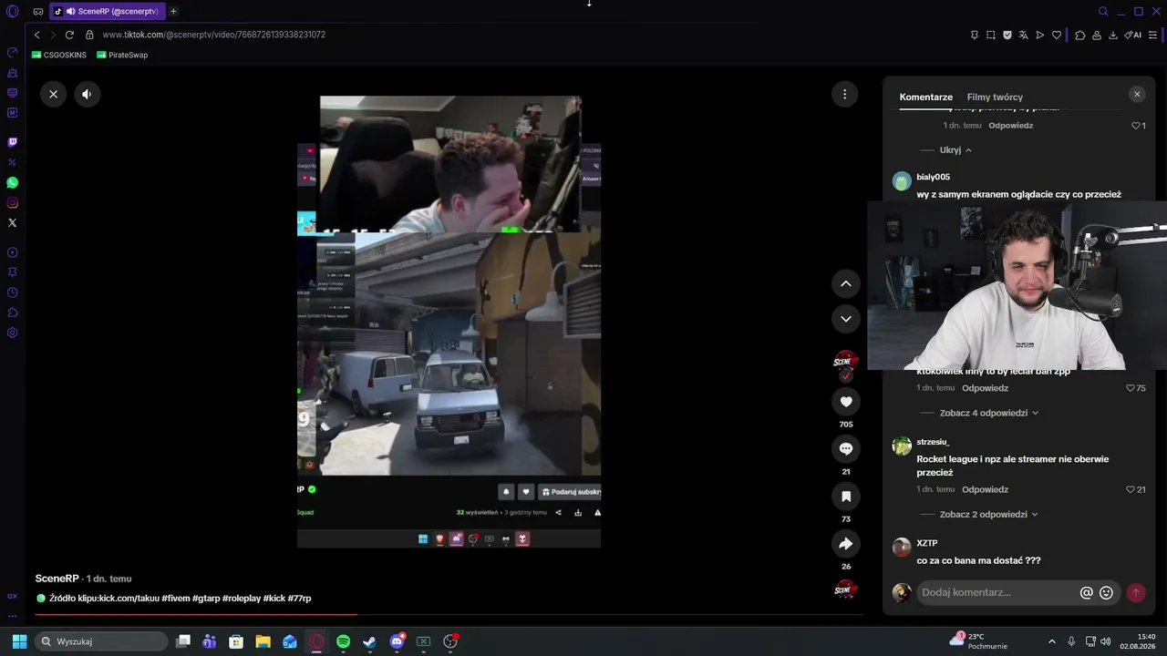
Task: Switch to the Filmy twórcy tab
Action: [x=995, y=97]
